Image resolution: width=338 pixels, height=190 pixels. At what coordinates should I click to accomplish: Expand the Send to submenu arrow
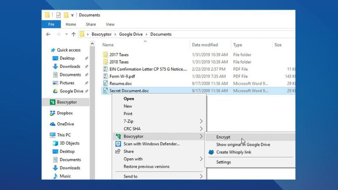[201, 176]
